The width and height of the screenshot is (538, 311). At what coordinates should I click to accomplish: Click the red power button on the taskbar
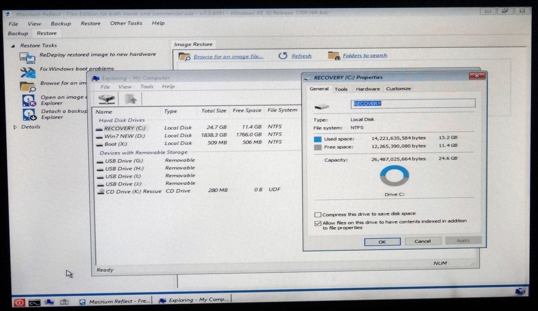tap(19, 302)
